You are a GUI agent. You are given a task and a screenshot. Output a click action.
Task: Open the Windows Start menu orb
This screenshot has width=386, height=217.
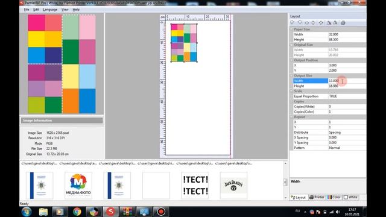click(x=27, y=212)
